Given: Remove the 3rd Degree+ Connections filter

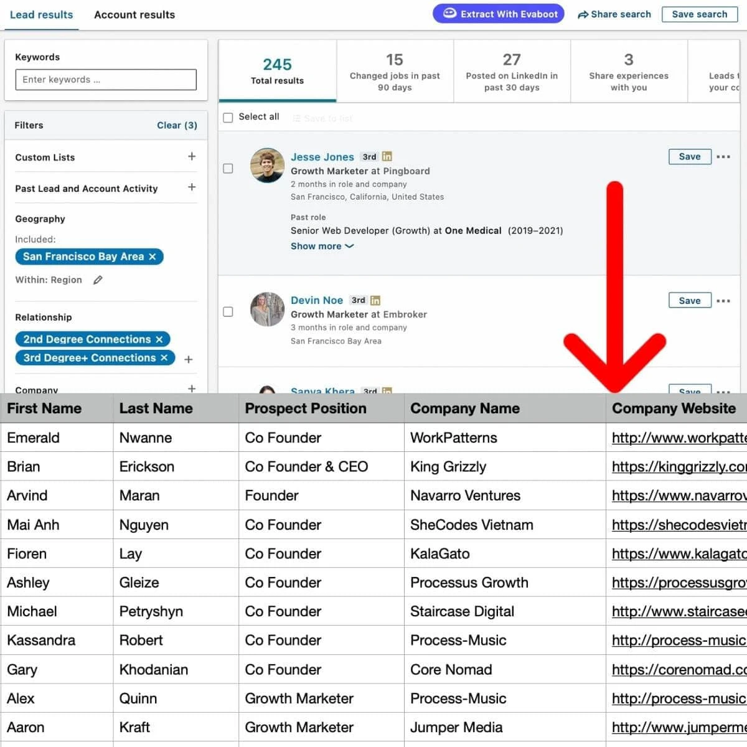Looking at the screenshot, I should point(164,358).
